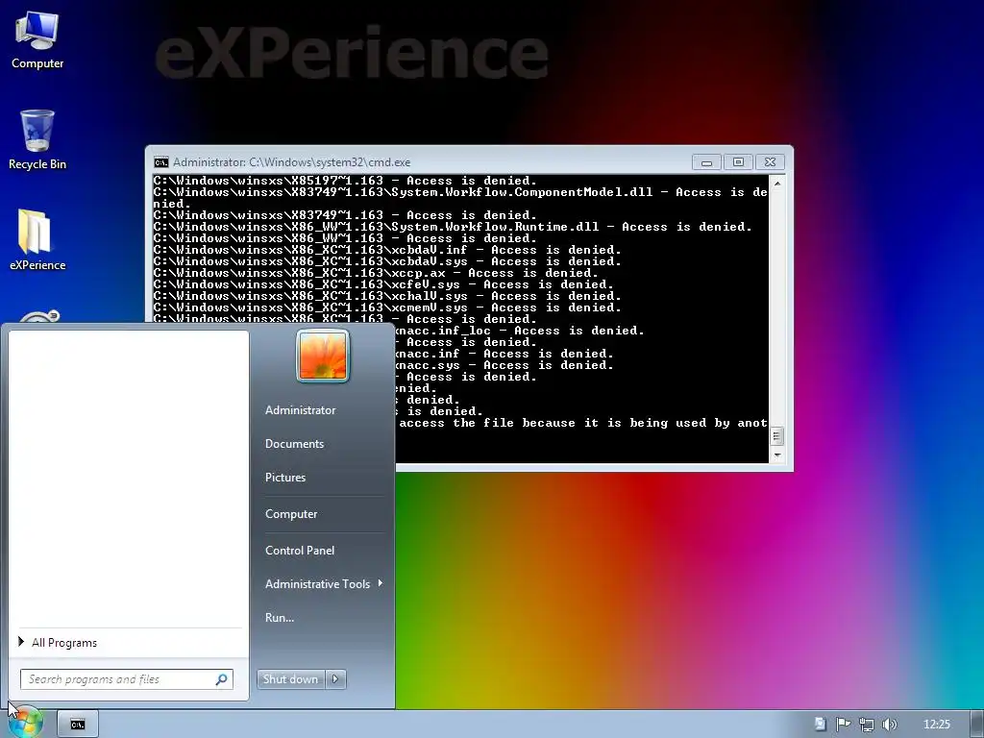
Task: Open the volume speaker tray icon
Action: 889,725
